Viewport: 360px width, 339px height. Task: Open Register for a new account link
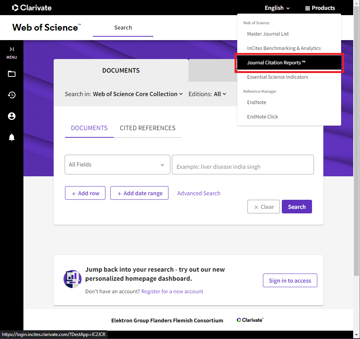pos(172,291)
